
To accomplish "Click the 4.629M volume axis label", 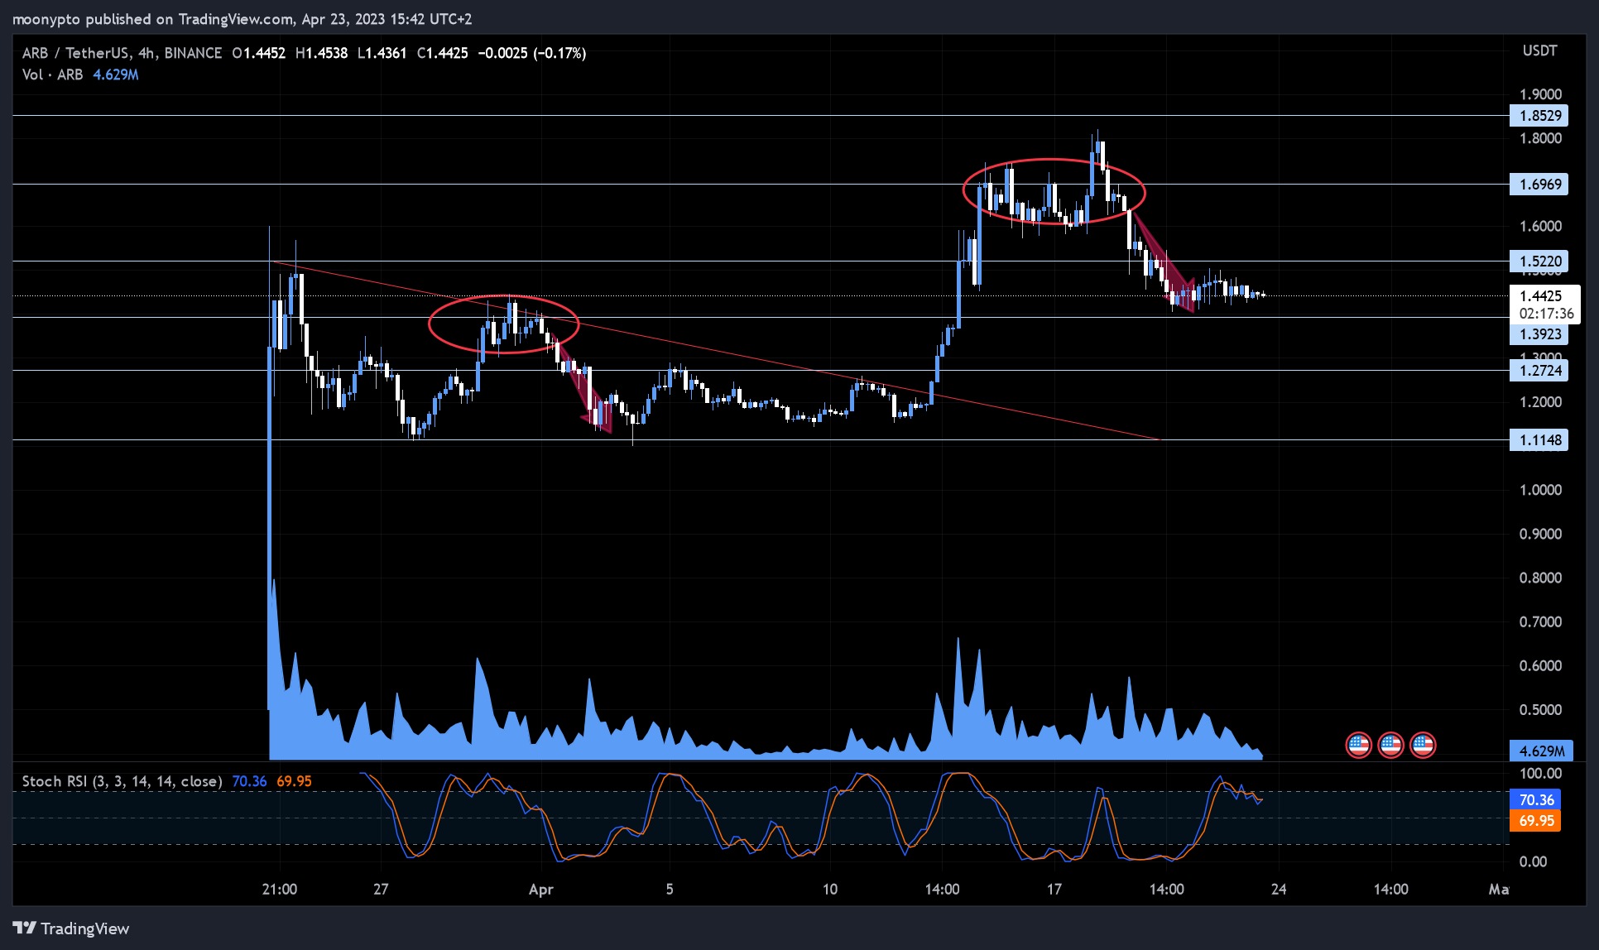I will (1539, 751).
